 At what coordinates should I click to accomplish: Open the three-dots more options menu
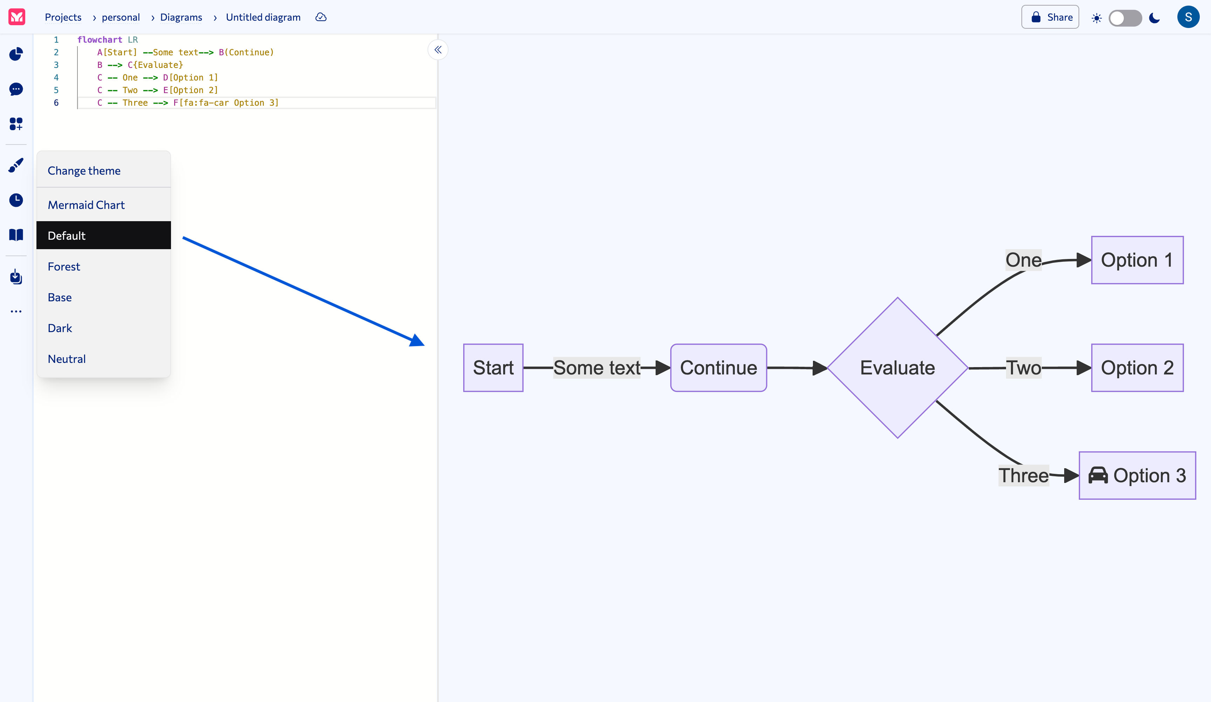coord(16,311)
